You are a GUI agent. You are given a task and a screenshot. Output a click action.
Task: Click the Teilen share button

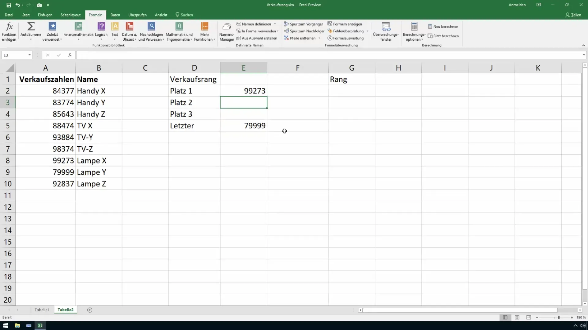point(573,15)
